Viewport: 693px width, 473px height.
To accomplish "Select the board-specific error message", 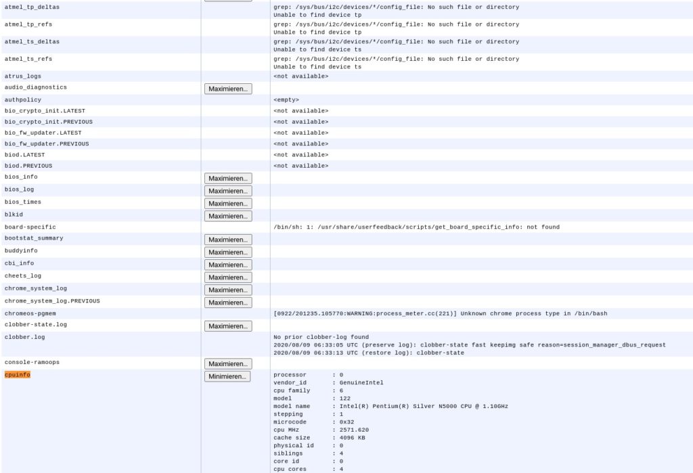I will (x=416, y=227).
